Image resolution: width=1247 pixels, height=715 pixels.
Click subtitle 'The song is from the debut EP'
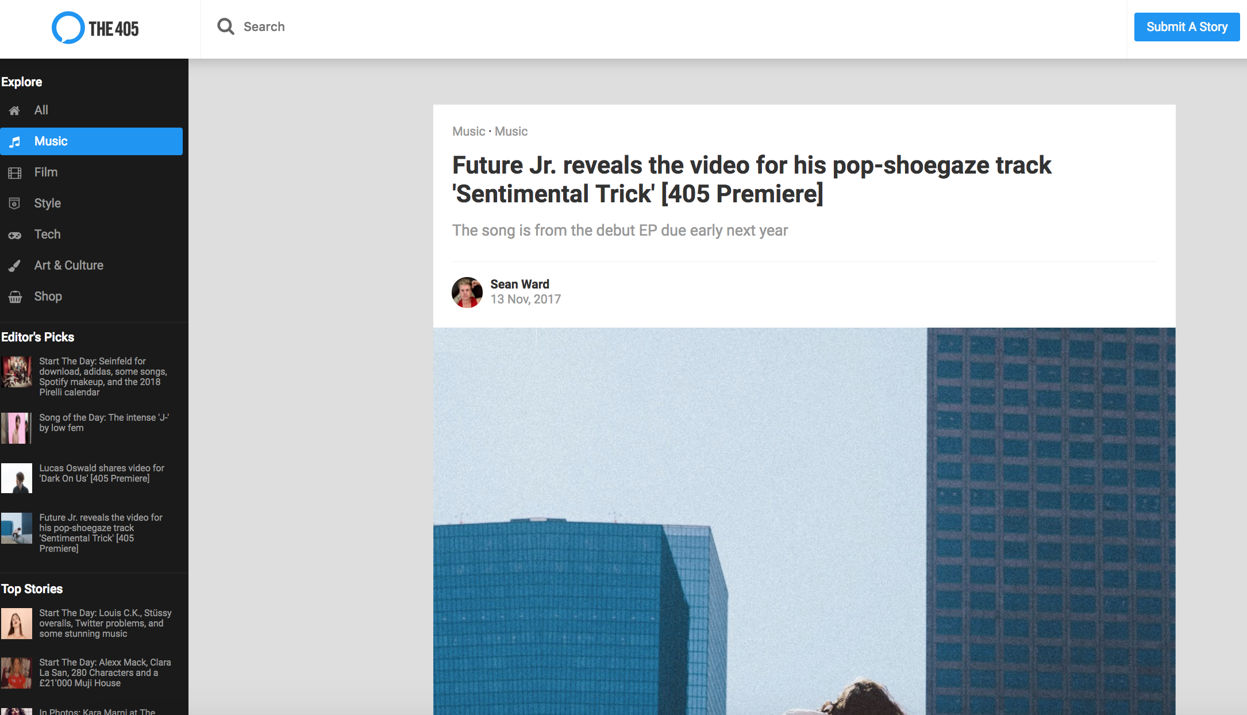(619, 230)
